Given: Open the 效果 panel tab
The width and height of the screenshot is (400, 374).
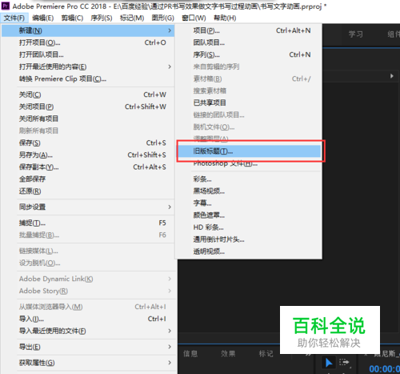Looking at the screenshot, I should [228, 354].
